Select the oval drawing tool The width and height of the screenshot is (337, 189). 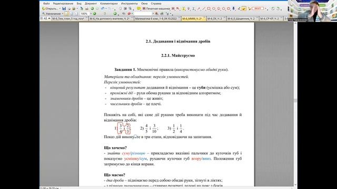[x=214, y=8]
